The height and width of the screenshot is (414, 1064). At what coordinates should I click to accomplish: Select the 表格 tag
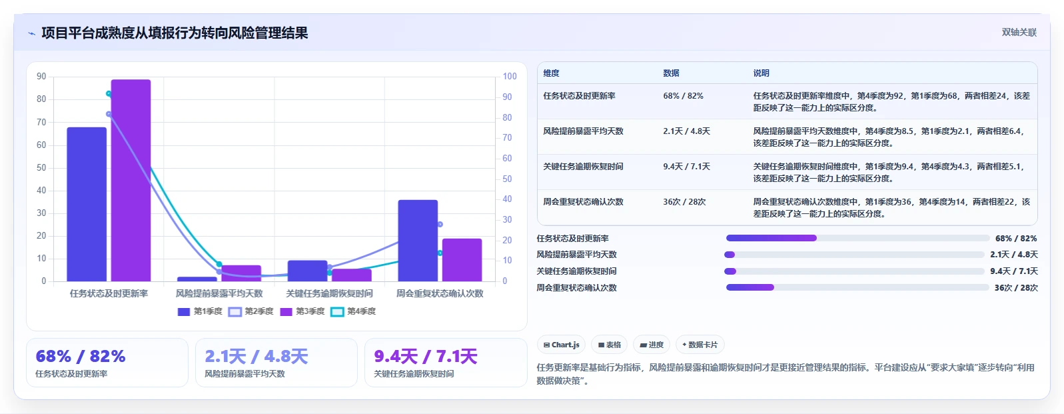(609, 345)
